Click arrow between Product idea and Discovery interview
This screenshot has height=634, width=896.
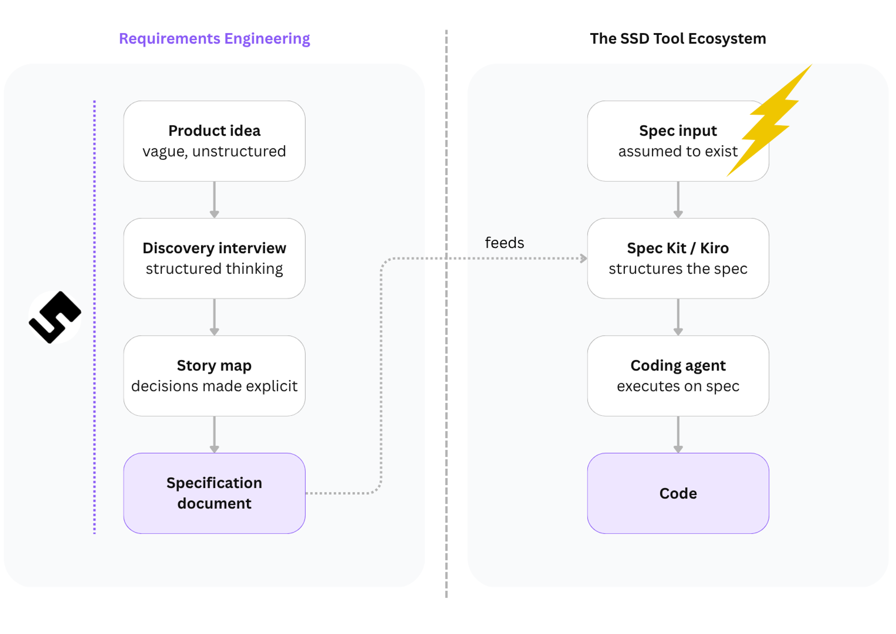click(x=214, y=200)
